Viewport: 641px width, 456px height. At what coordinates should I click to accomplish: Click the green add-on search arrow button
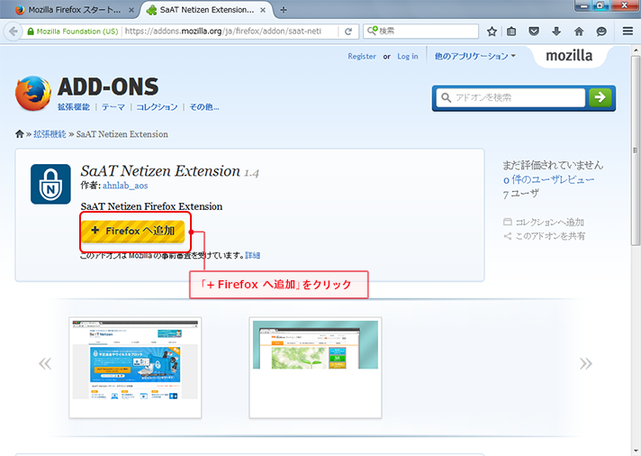600,97
